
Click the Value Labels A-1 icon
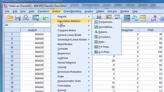(x=153, y=18)
